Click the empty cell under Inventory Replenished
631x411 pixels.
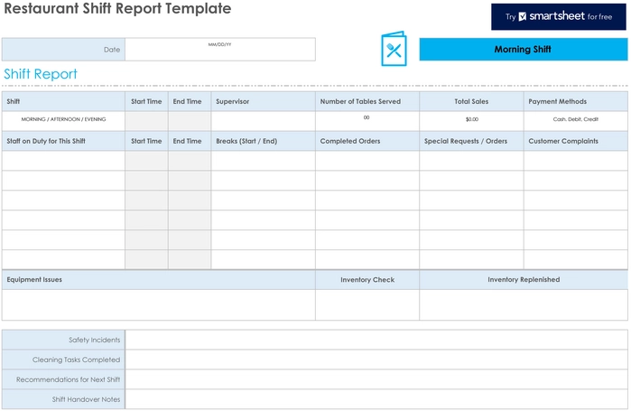(524, 305)
